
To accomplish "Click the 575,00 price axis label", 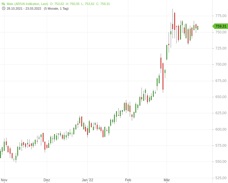I will click(221, 146).
